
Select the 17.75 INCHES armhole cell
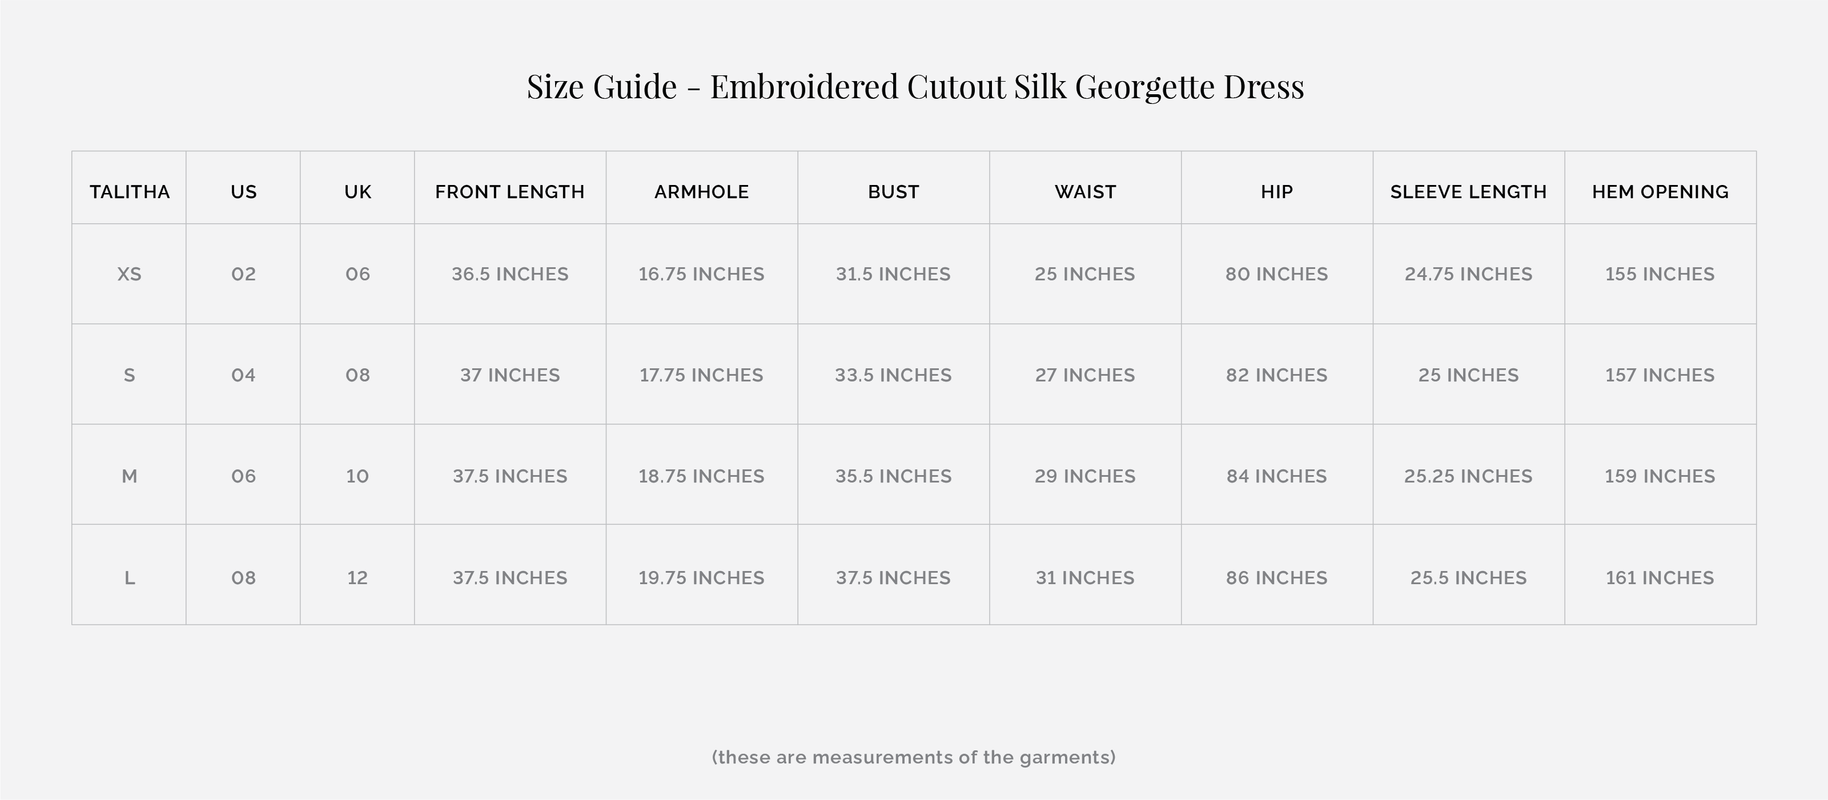point(701,375)
